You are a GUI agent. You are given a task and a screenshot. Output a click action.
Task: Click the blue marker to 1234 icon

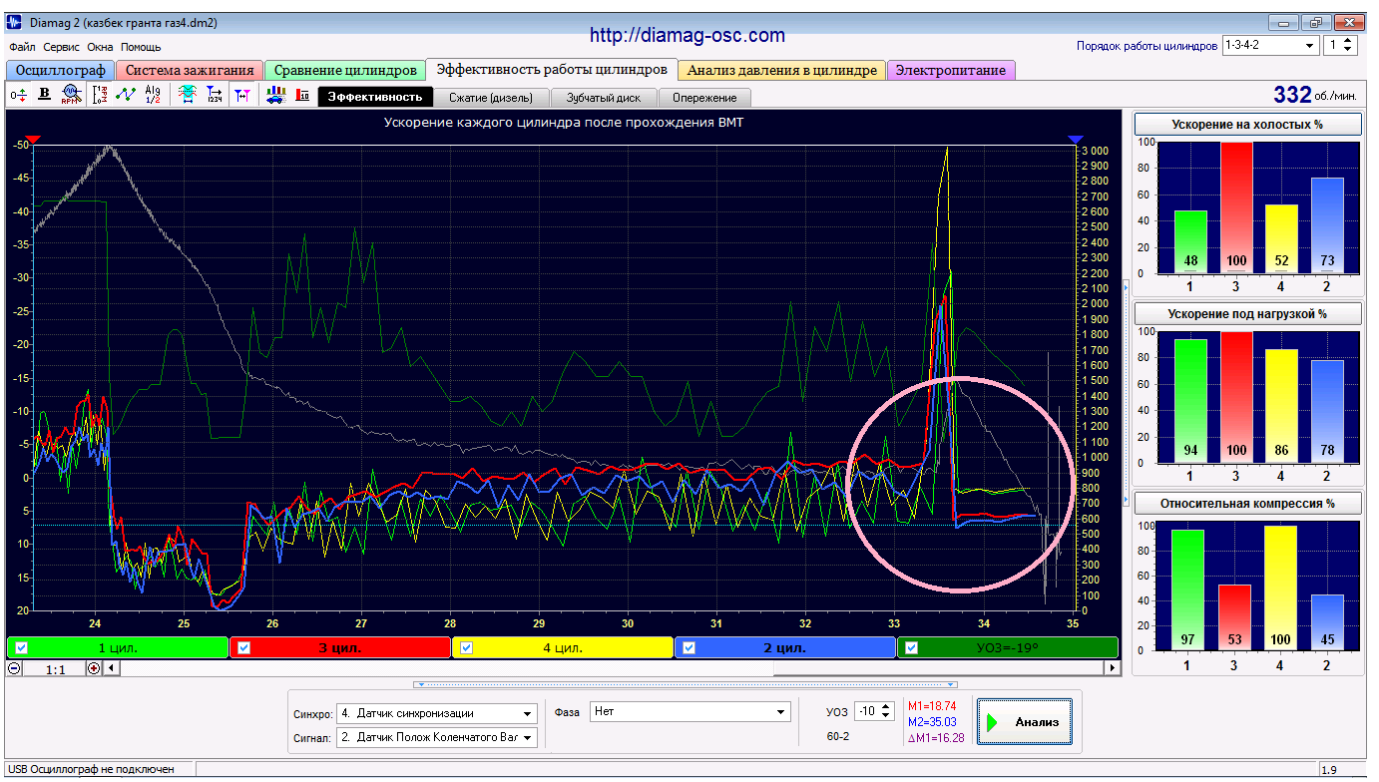coord(215,95)
